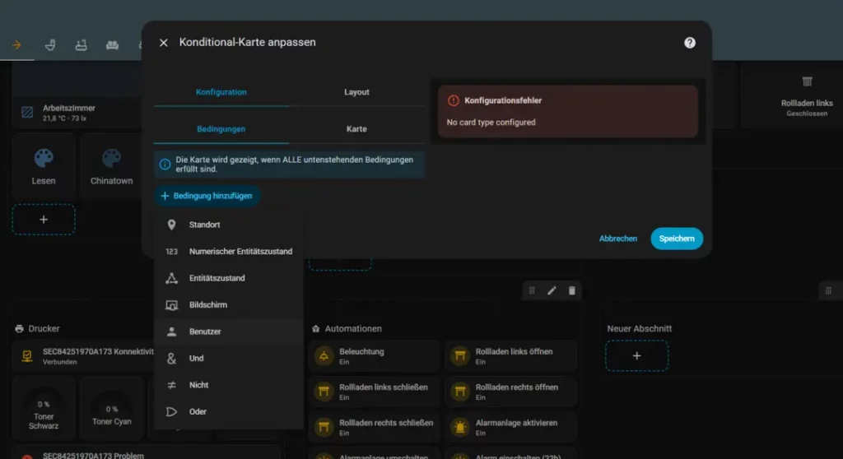Open Arbeitszimmer area card
843x459 pixels.
click(x=77, y=113)
